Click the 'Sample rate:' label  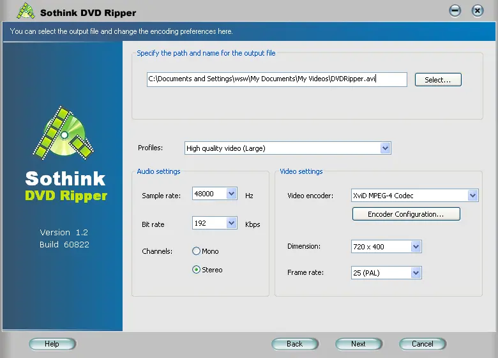click(161, 196)
